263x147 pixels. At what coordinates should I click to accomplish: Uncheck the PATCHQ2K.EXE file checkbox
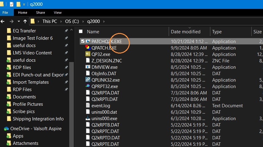(x=83, y=41)
